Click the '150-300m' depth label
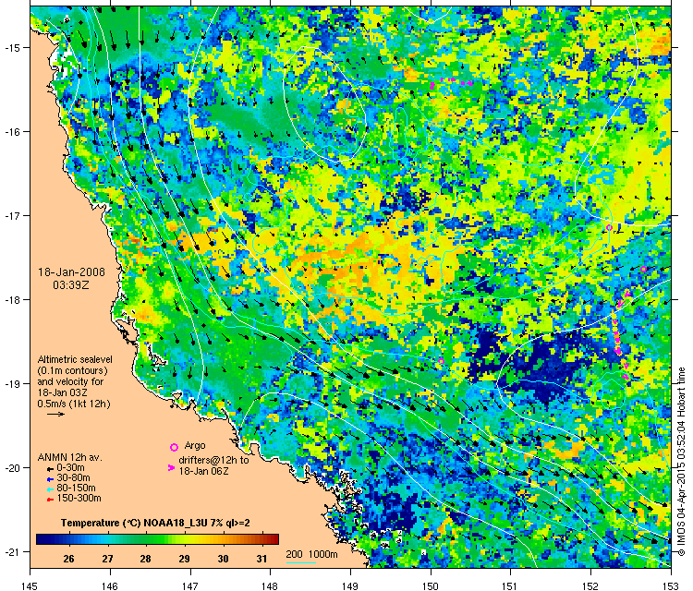 [x=79, y=499]
